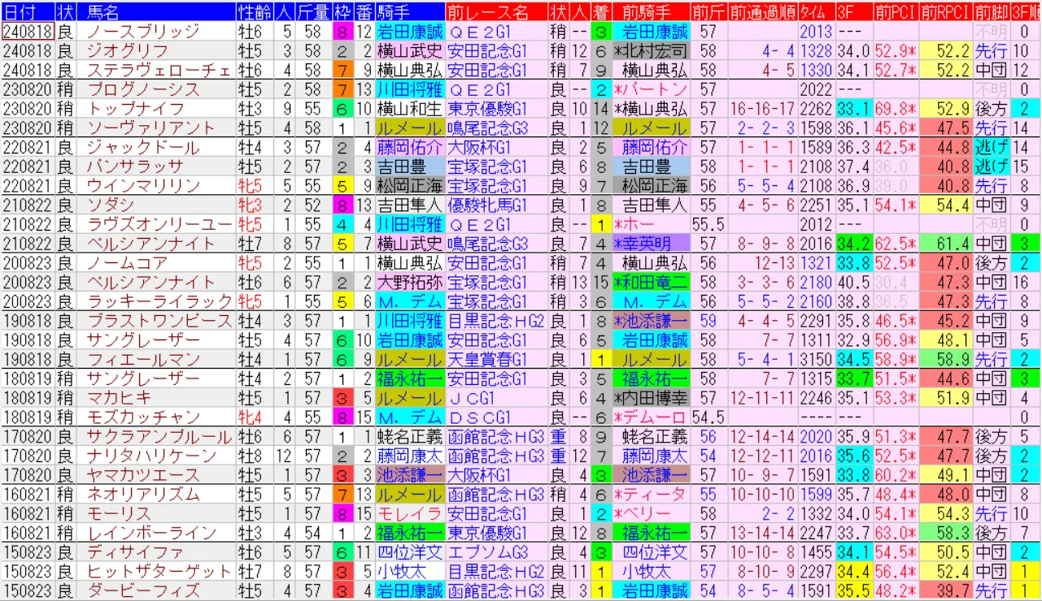Click 前PCI value 69.8*
Image resolution: width=1042 pixels, height=601 pixels.
click(x=896, y=109)
